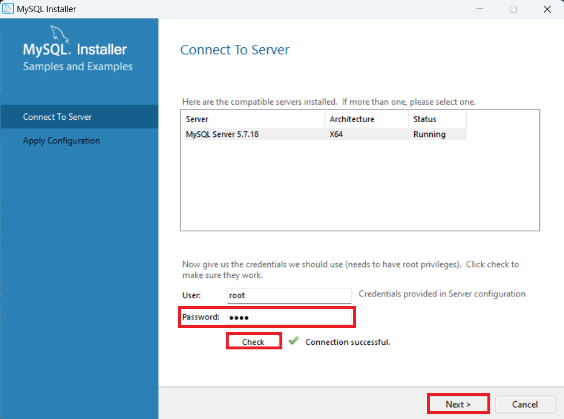Image resolution: width=564 pixels, height=419 pixels.
Task: Click 'Credentials provided in Server configuration' text
Action: point(442,294)
